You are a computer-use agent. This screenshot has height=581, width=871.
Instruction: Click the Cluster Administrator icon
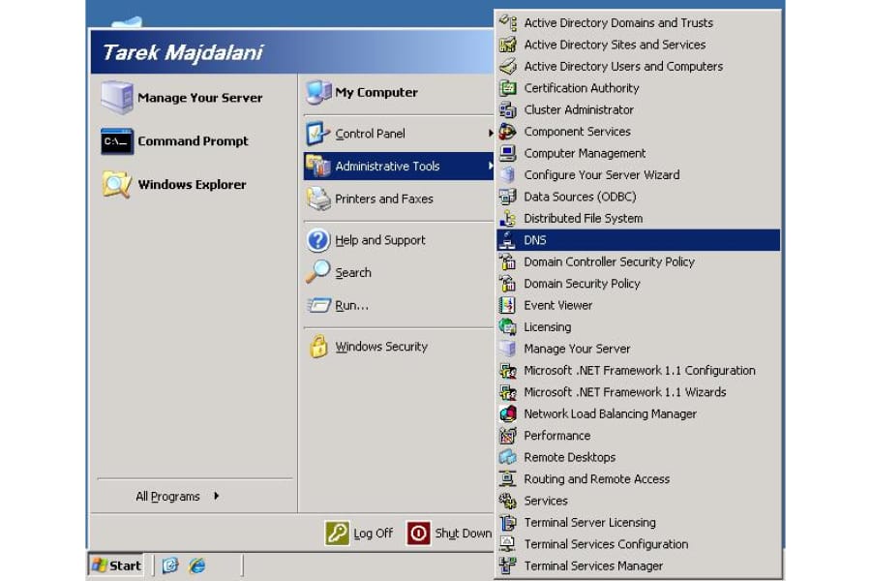coord(507,109)
